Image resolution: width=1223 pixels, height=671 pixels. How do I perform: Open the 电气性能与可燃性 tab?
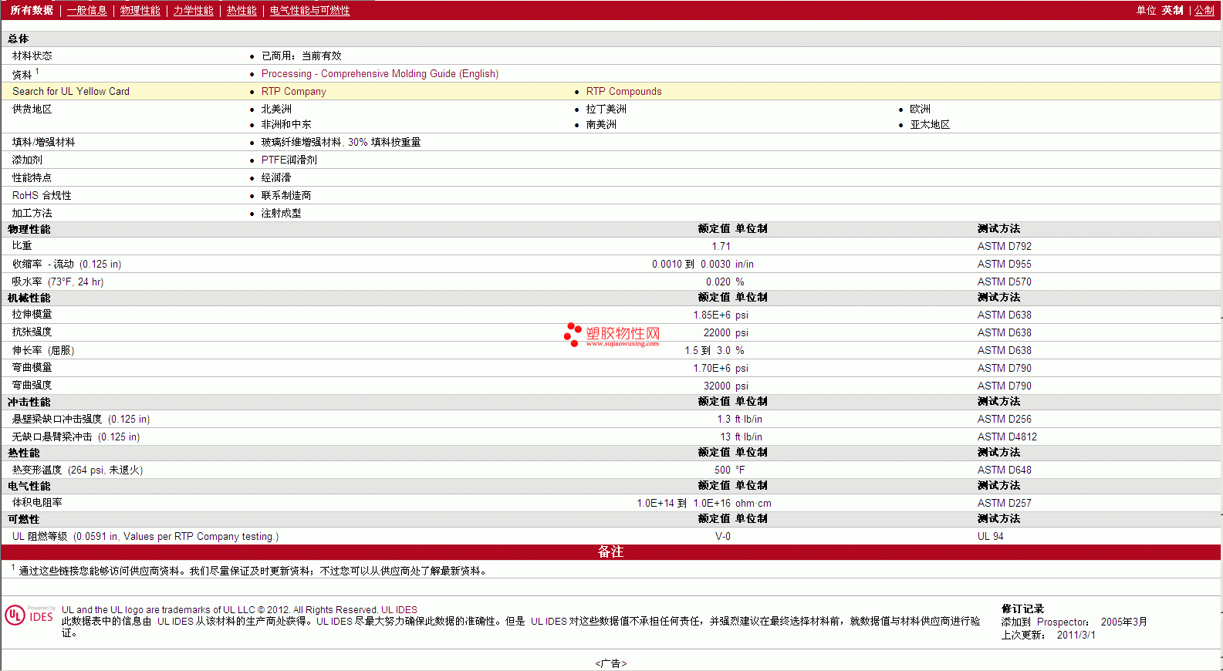[309, 10]
